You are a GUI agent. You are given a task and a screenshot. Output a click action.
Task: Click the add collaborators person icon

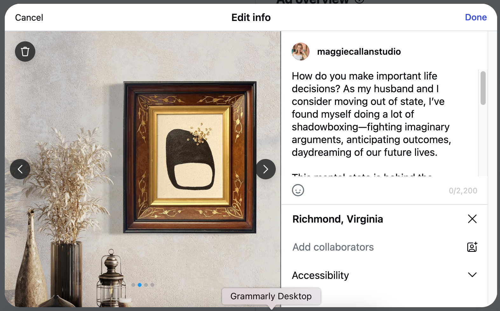click(x=472, y=247)
